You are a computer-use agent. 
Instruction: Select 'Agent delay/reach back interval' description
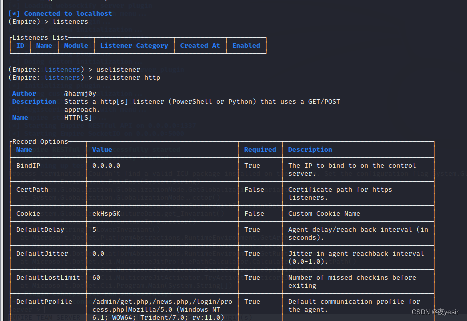tap(358, 234)
